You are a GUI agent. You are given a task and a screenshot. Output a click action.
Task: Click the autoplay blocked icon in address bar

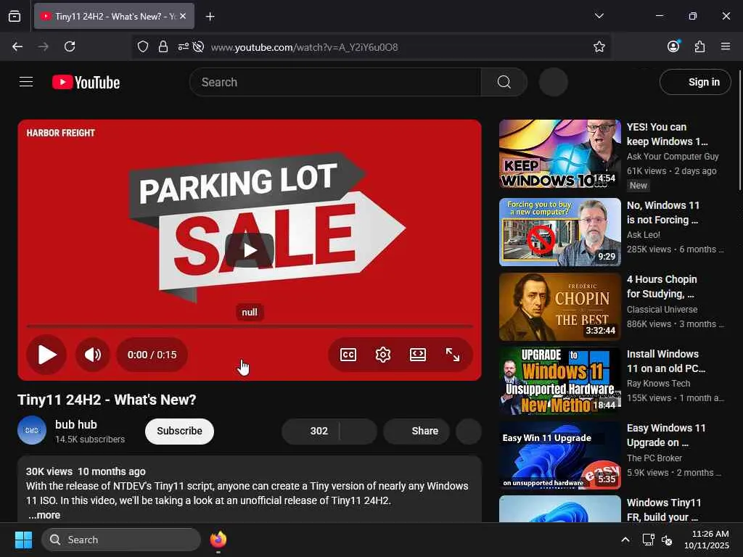pyautogui.click(x=199, y=46)
